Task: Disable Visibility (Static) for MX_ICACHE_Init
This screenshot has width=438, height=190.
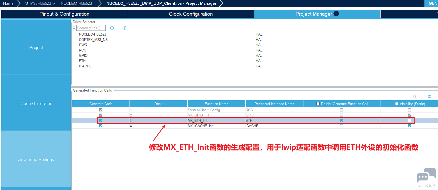Action: click(410, 126)
